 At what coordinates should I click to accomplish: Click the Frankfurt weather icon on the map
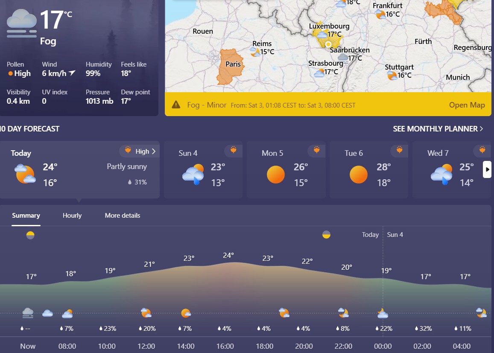[380, 13]
